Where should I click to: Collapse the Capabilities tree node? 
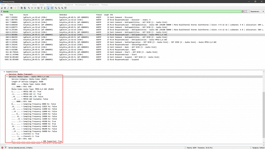[x=4, y=72]
